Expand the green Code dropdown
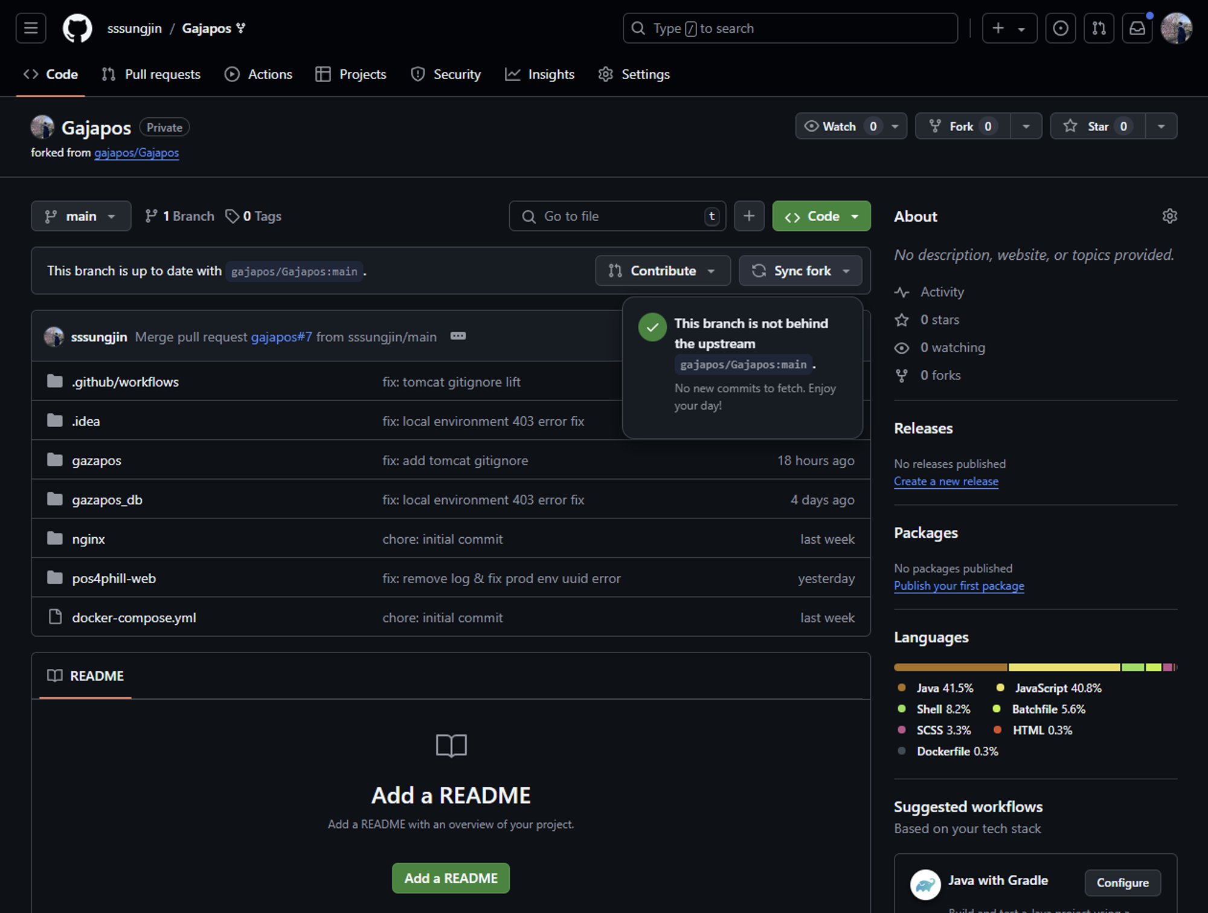Screen dimensions: 1208x913 [821, 216]
